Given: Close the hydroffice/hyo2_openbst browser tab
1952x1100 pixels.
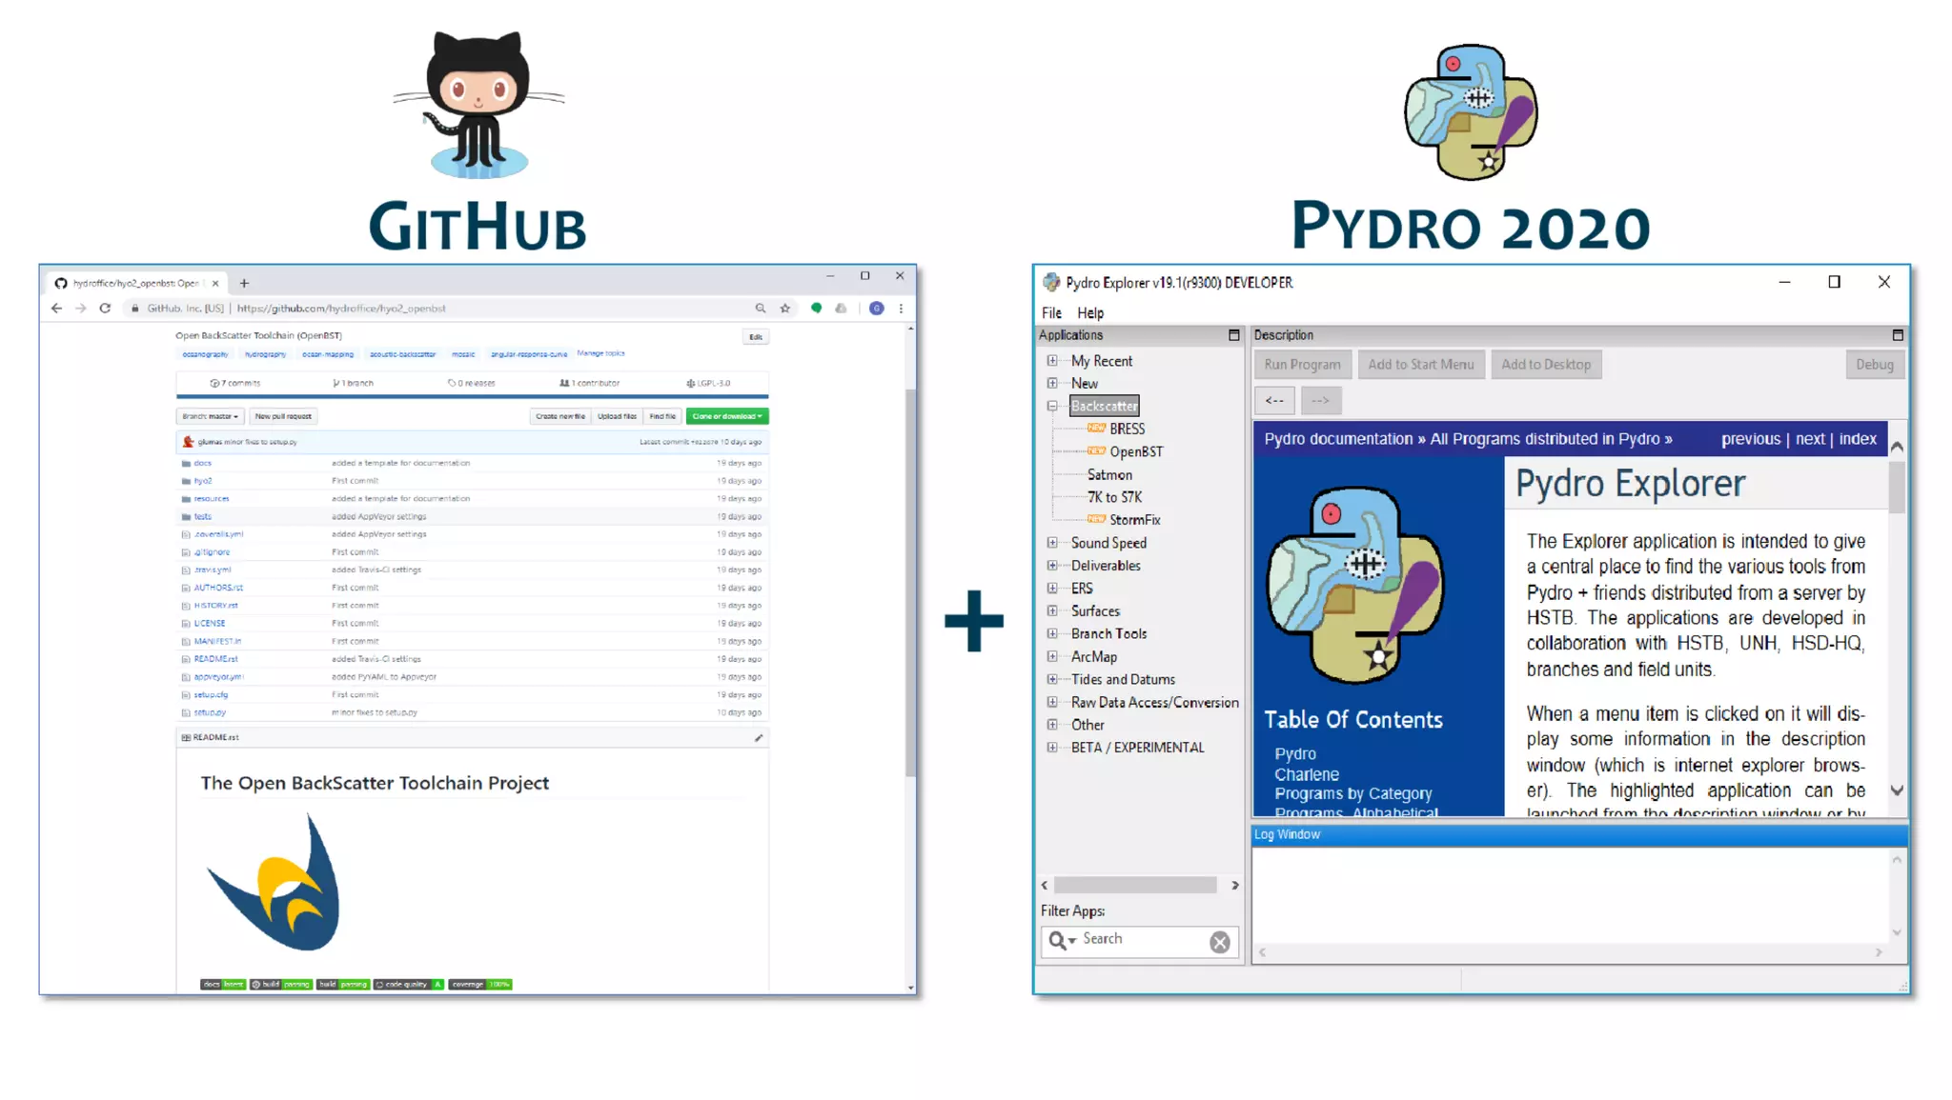Looking at the screenshot, I should coord(215,283).
